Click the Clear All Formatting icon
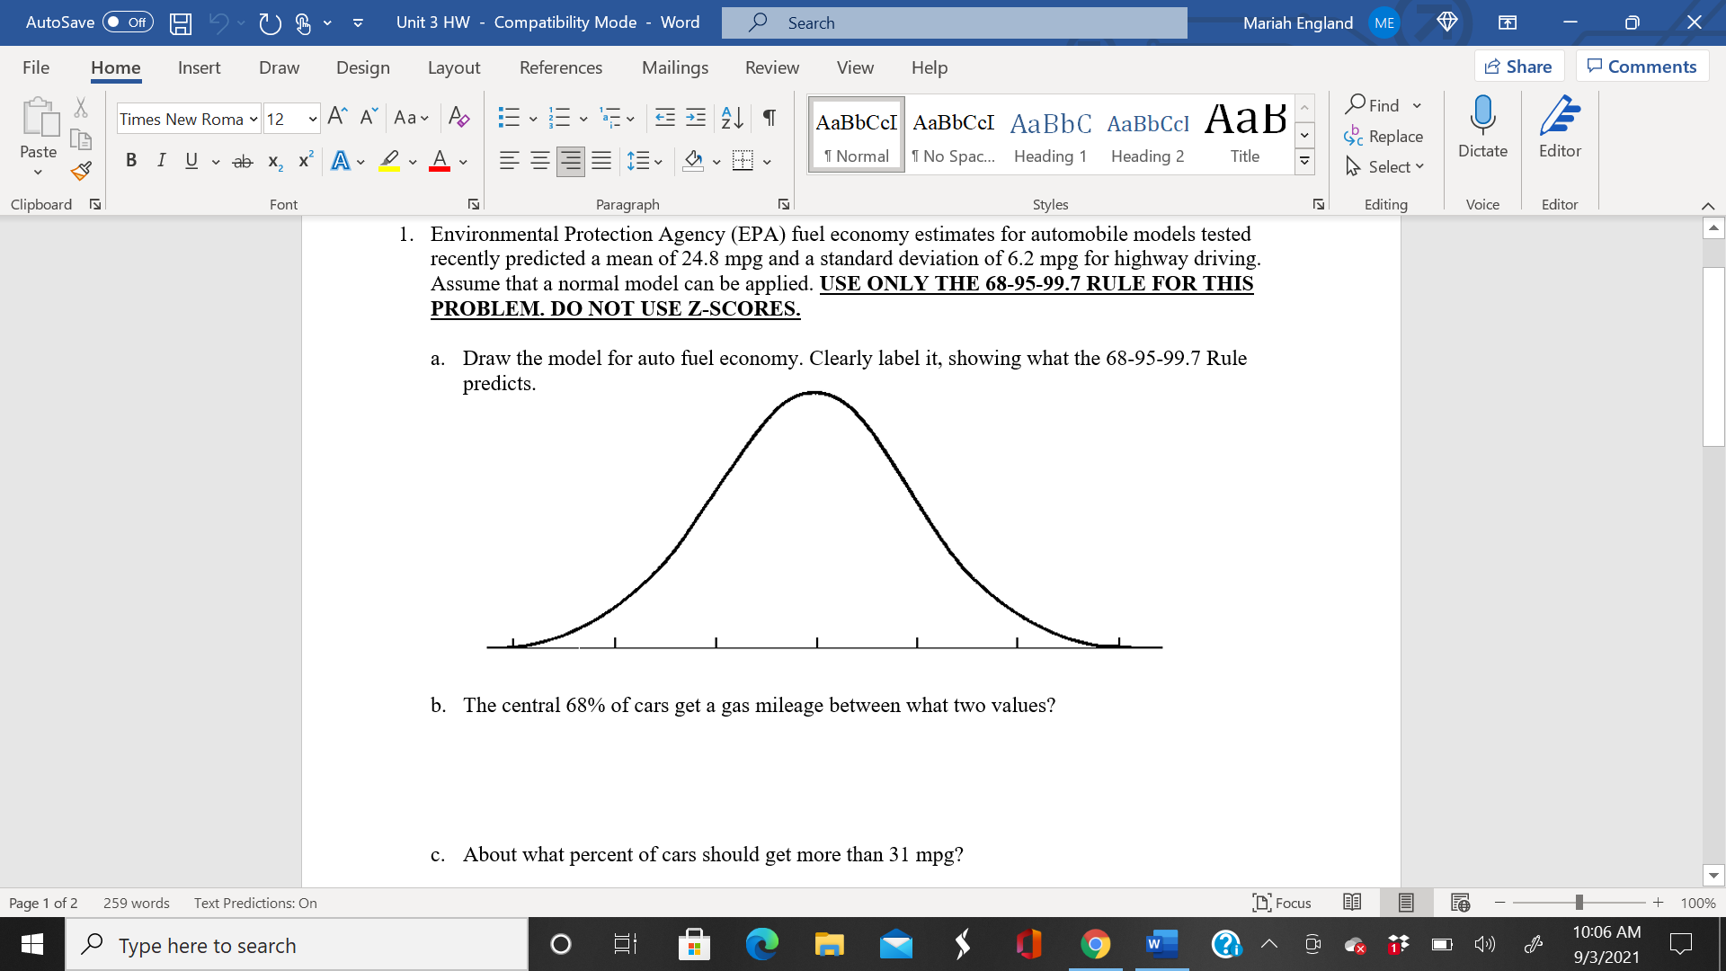 458,118
